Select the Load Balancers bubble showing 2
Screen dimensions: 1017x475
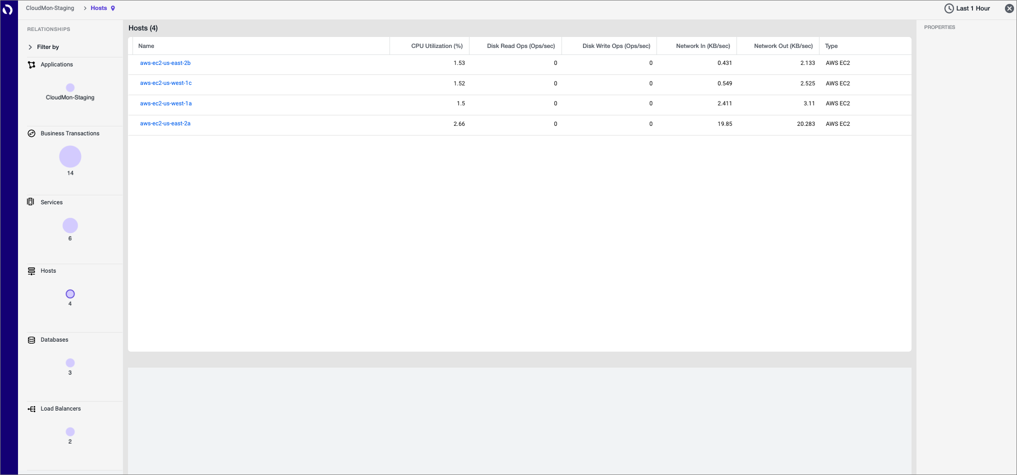click(x=70, y=432)
